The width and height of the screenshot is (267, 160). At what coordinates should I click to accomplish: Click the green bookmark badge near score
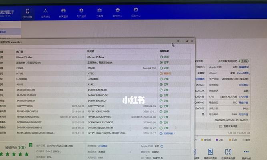click(x=31, y=145)
